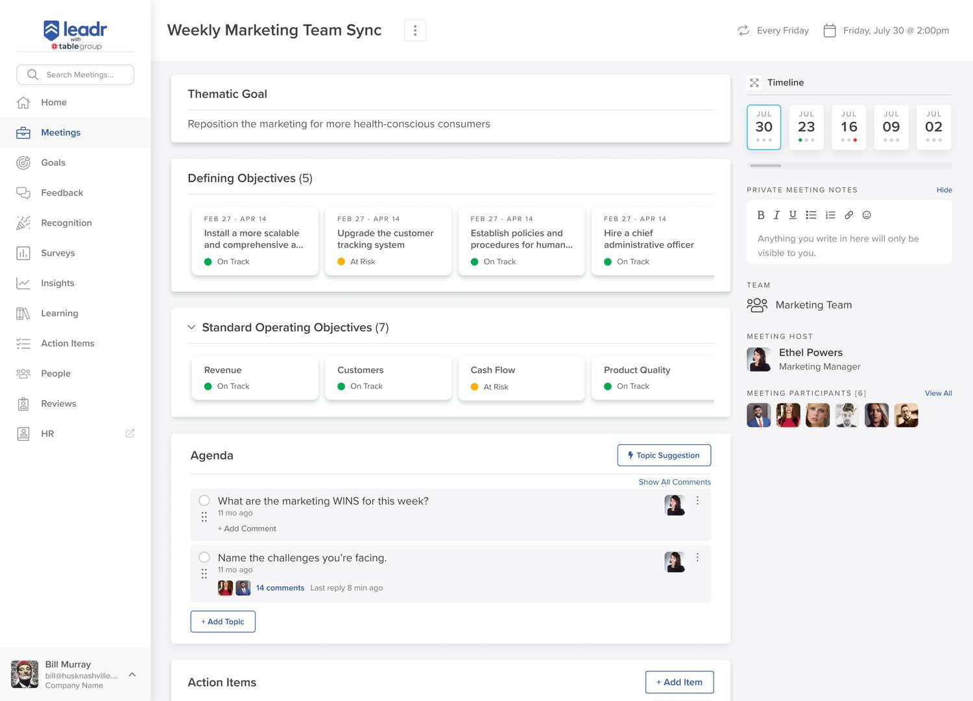
Task: Collapse the Standard Operating Objectives section
Action: point(191,327)
